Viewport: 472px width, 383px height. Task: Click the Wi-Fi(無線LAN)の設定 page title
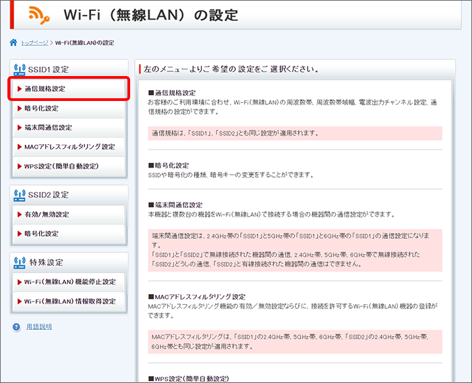[151, 15]
